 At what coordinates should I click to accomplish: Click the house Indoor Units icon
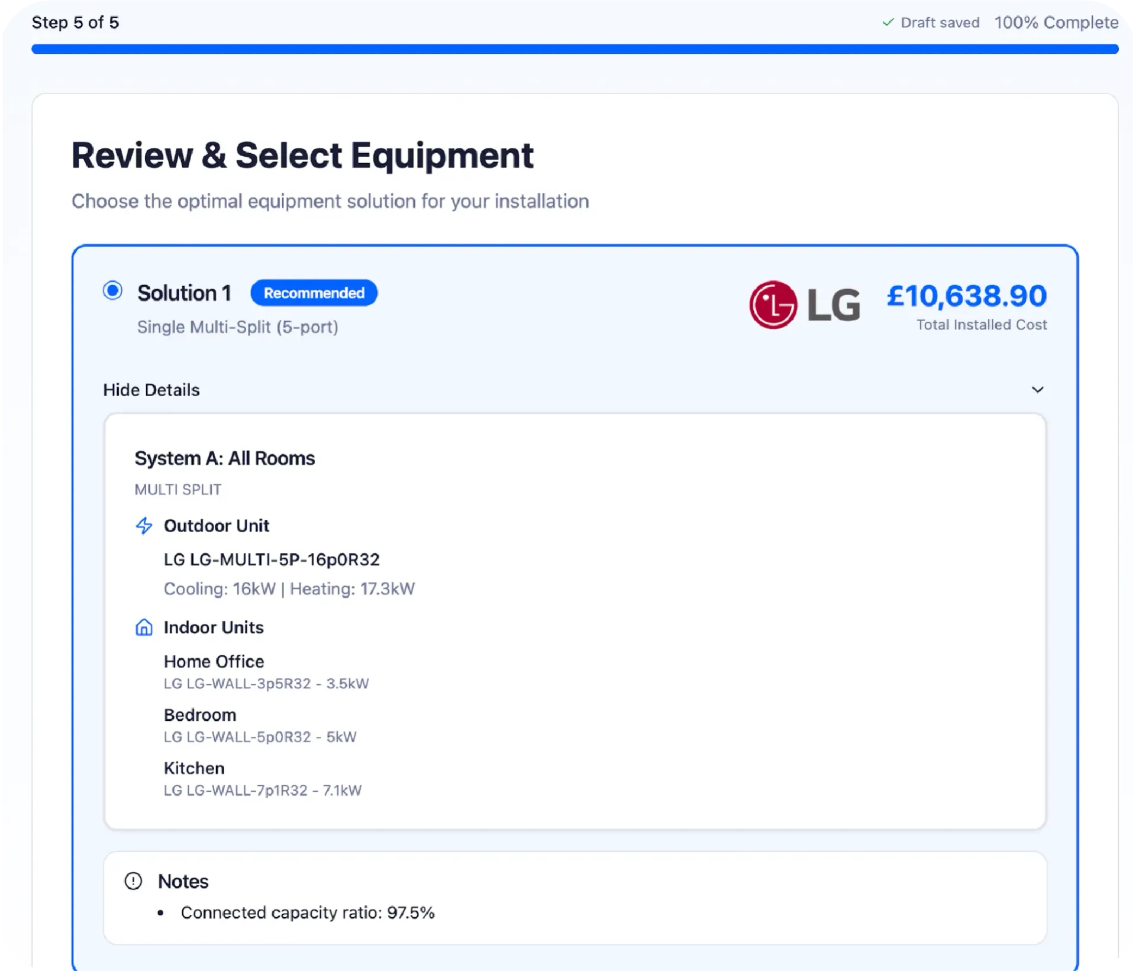tap(144, 627)
